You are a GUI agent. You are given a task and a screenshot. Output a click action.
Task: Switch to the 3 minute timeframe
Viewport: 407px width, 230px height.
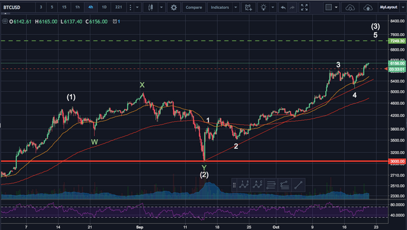[x=41, y=7]
